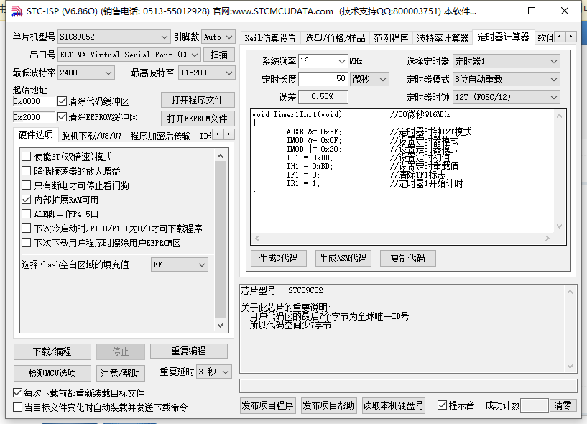Image resolution: width=587 pixels, height=424 pixels.
Task: Toggle 提示音 checkbox
Action: (x=442, y=405)
